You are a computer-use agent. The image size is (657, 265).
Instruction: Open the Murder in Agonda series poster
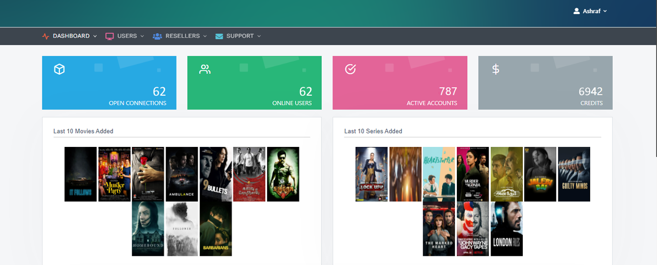[472, 174]
